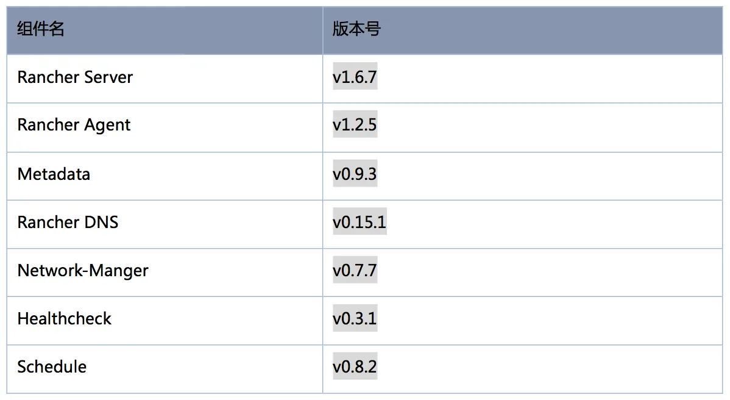Click the v0.7.7 version value
This screenshot has height=400, width=730.
click(355, 271)
